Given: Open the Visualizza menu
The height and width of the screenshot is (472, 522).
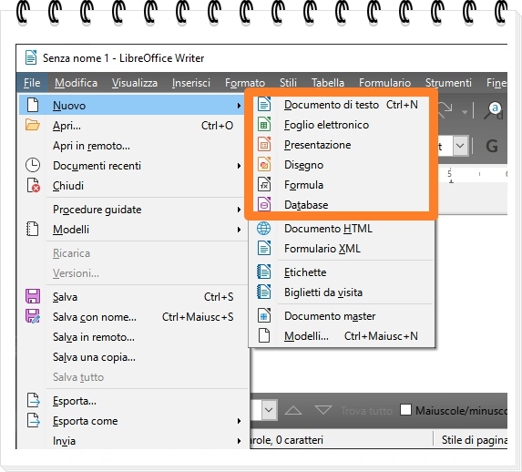Looking at the screenshot, I should (135, 83).
